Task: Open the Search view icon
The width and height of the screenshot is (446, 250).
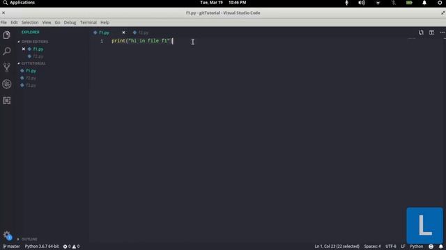Action: [7, 51]
